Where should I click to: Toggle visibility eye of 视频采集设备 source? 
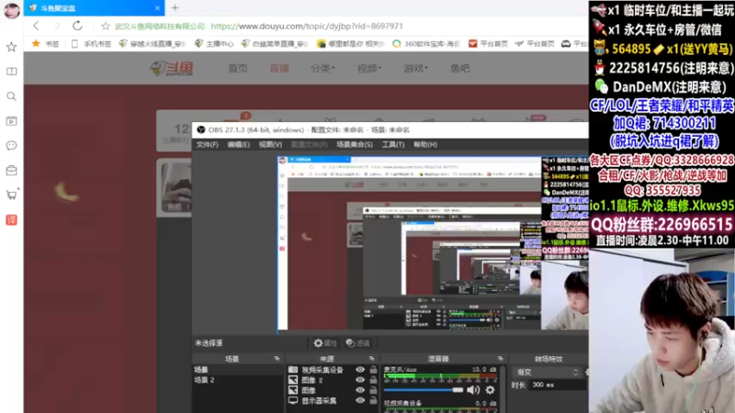coord(360,370)
